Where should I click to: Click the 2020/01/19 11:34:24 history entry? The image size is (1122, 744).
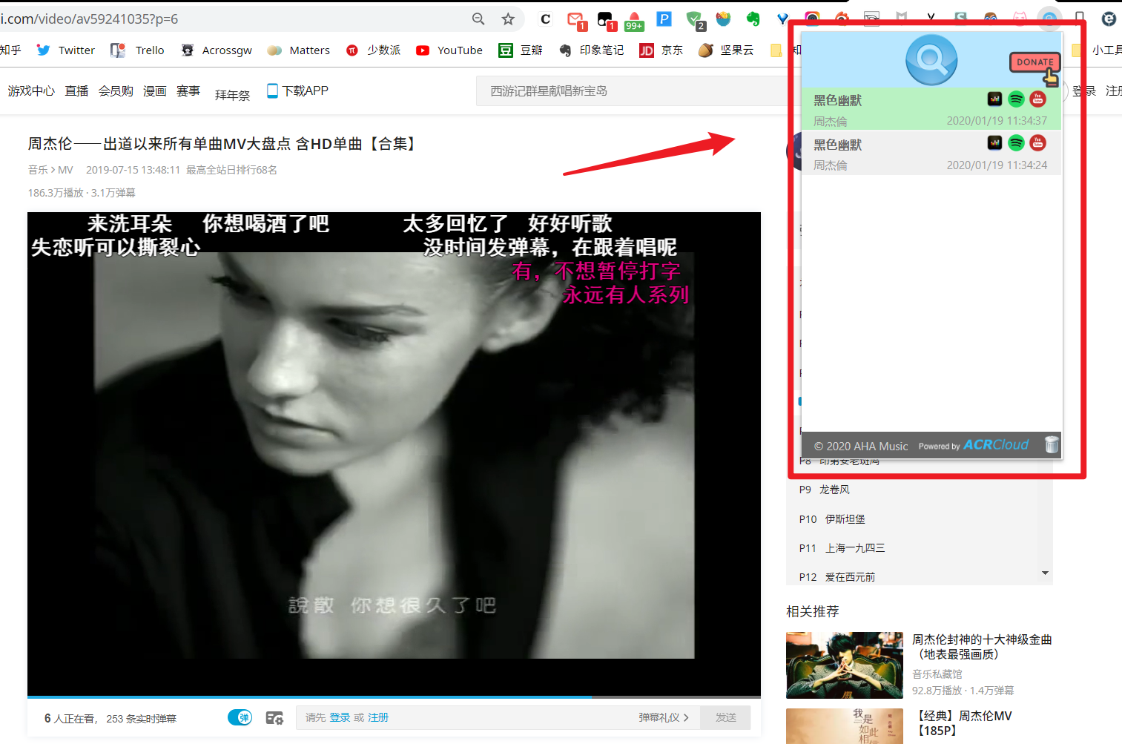(x=931, y=153)
